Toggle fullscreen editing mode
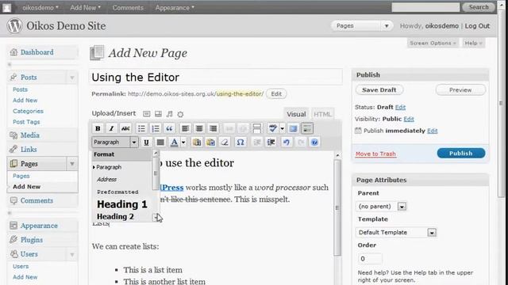Image resolution: width=508 pixels, height=285 pixels. (x=293, y=128)
